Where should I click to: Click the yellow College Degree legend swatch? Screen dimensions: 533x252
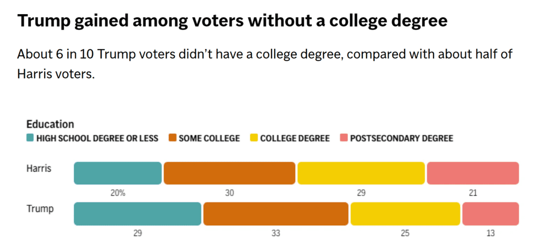253,138
